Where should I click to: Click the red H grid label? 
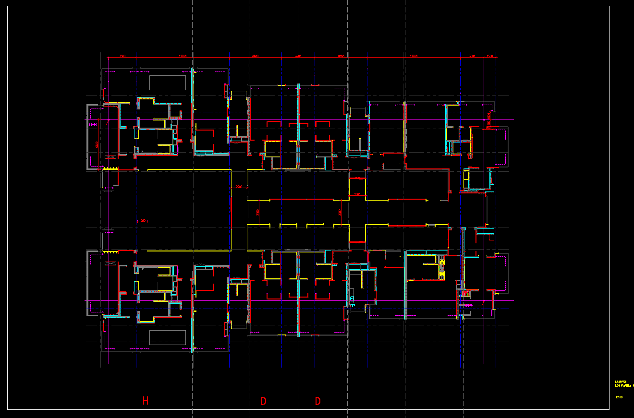[145, 401]
